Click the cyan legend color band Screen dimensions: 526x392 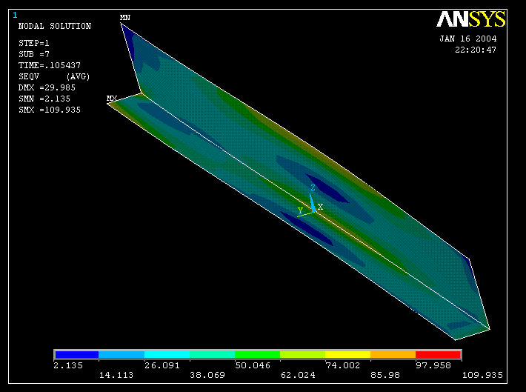(167, 354)
